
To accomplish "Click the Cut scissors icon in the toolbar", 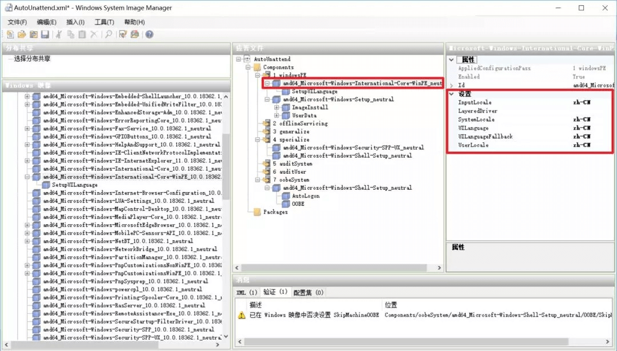I will [x=58, y=35].
